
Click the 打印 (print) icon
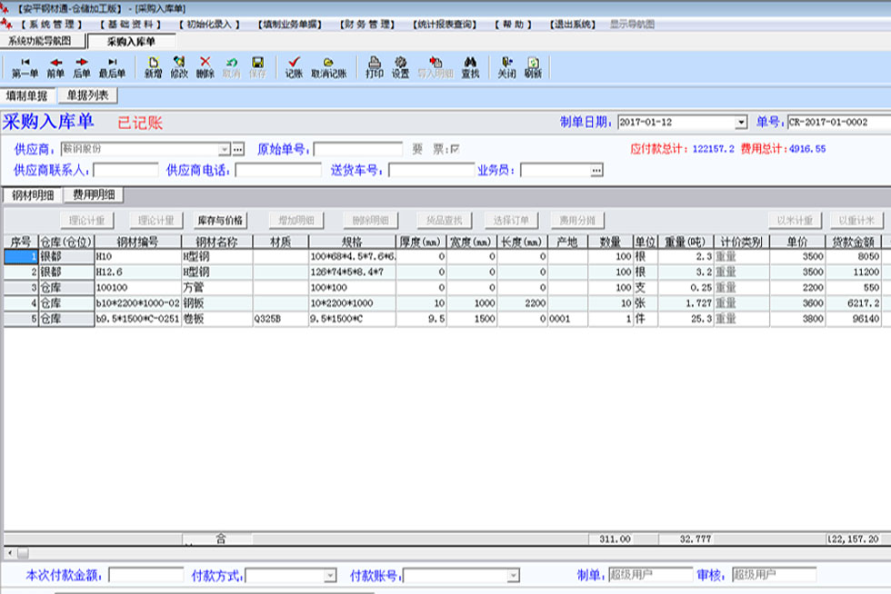(x=375, y=67)
